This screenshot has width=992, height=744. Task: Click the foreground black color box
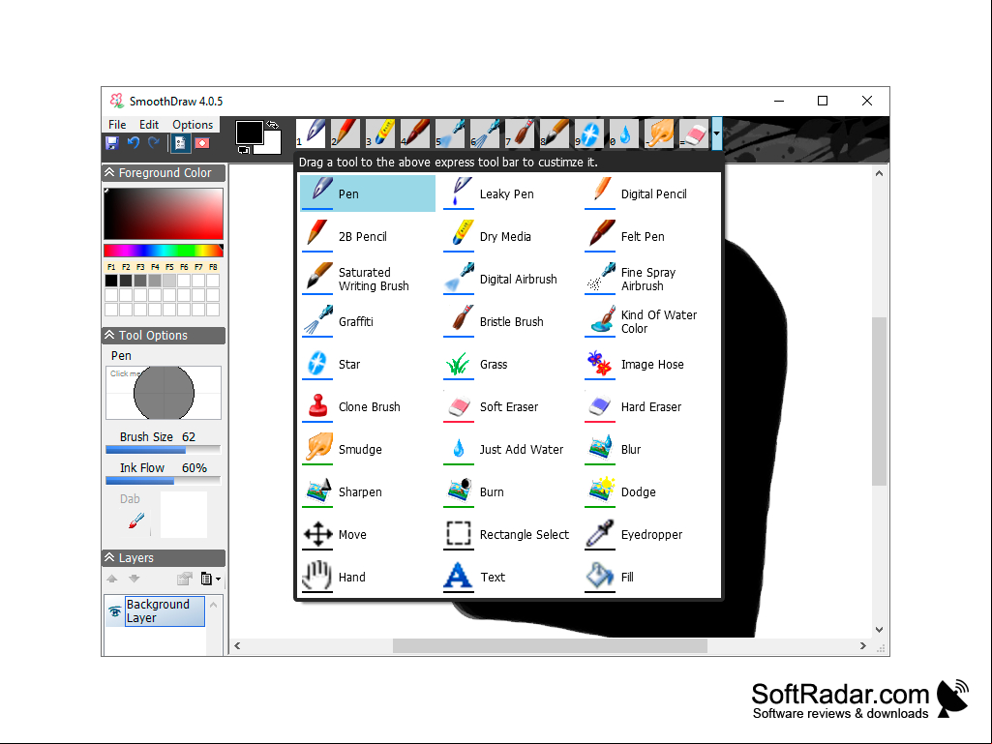click(x=250, y=133)
